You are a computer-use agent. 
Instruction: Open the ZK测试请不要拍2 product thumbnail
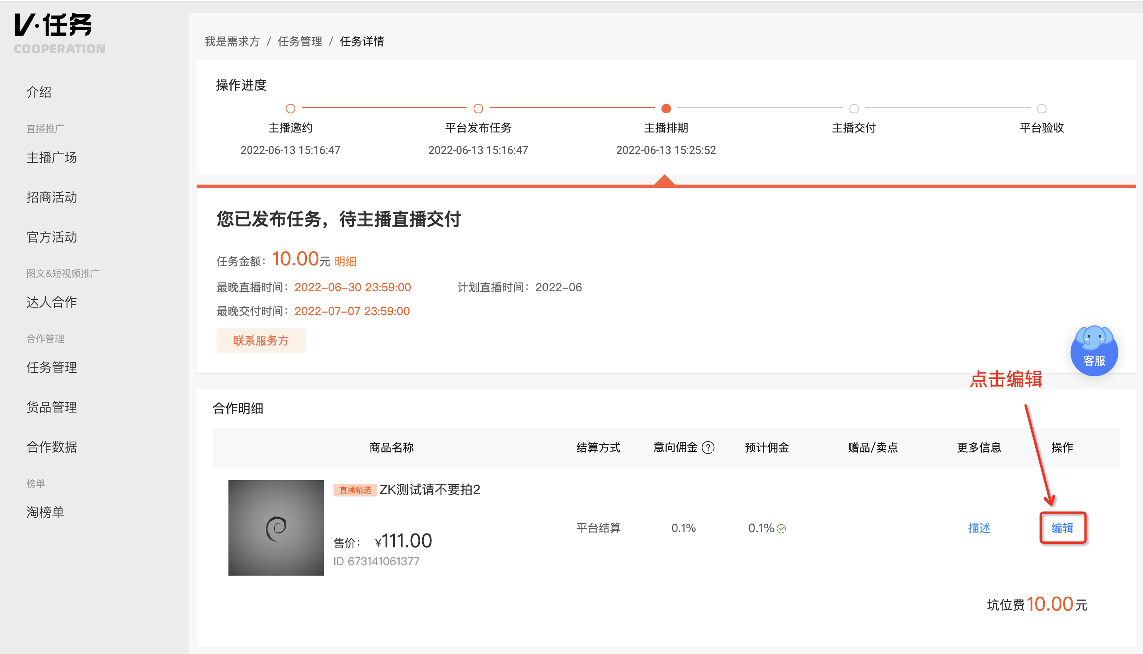[276, 528]
